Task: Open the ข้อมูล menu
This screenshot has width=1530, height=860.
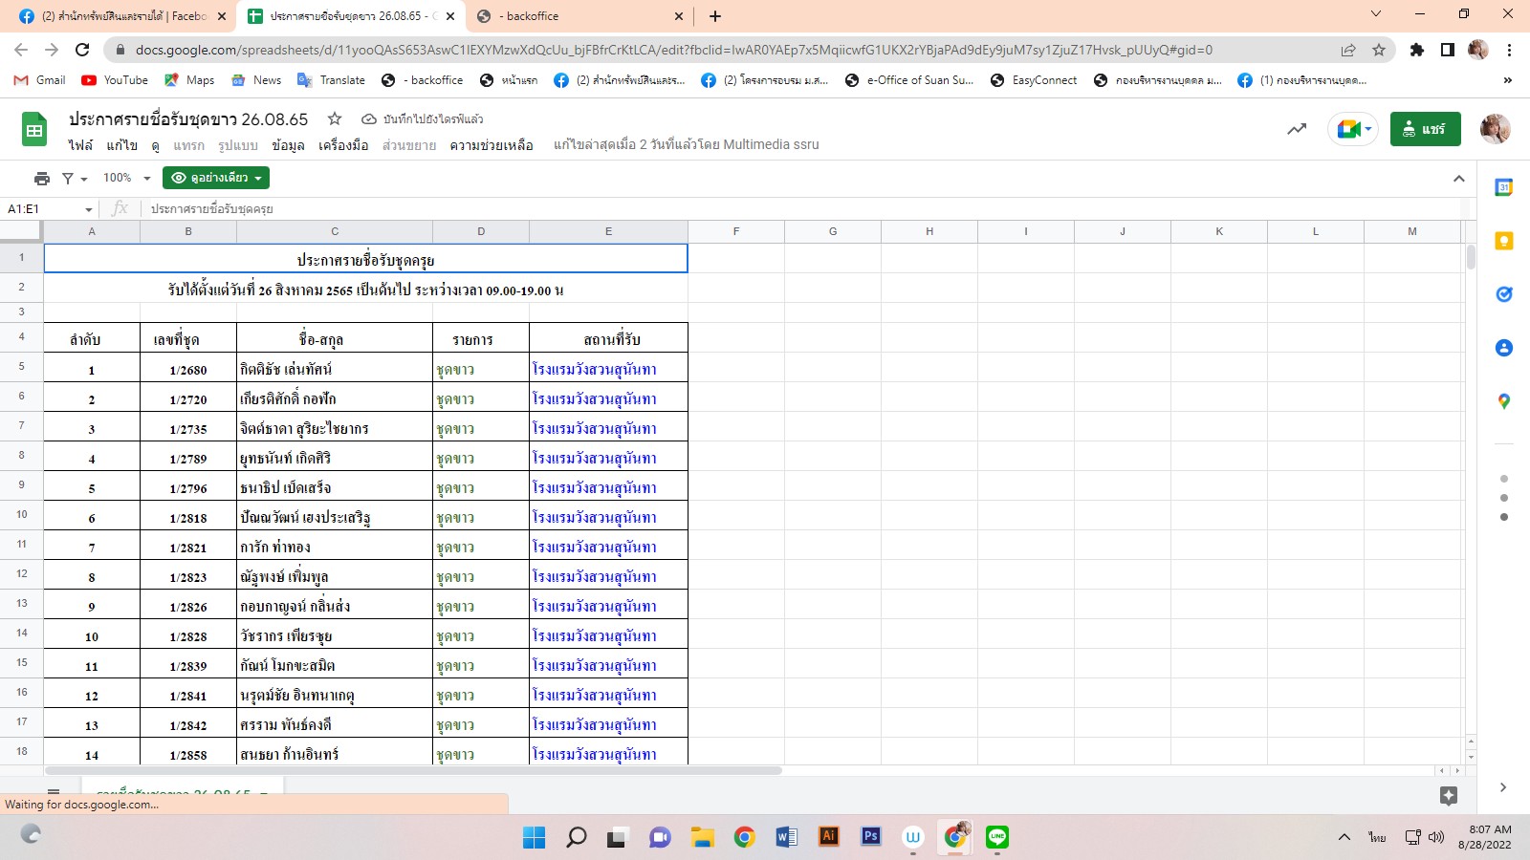Action: tap(288, 145)
